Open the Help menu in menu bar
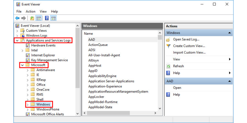Image resolution: width=247 pixels, height=123 pixels. [x=54, y=12]
